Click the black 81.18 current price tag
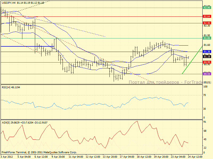 (207, 56)
